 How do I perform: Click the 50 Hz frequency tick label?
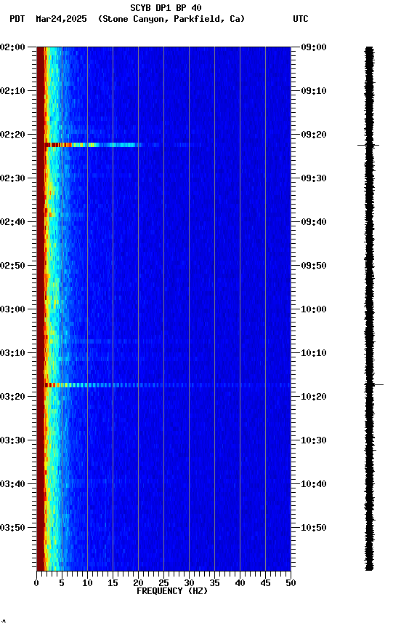pos(291,583)
